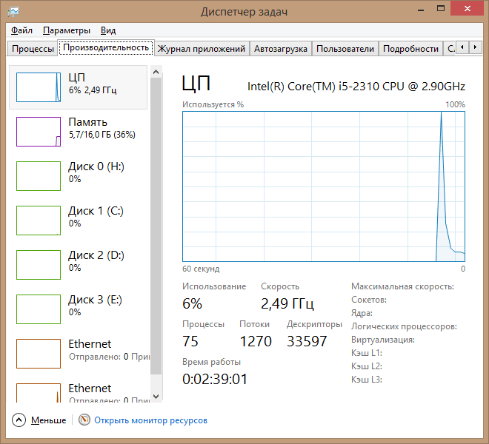
Task: Open the Параметры menu
Action: coord(66,30)
